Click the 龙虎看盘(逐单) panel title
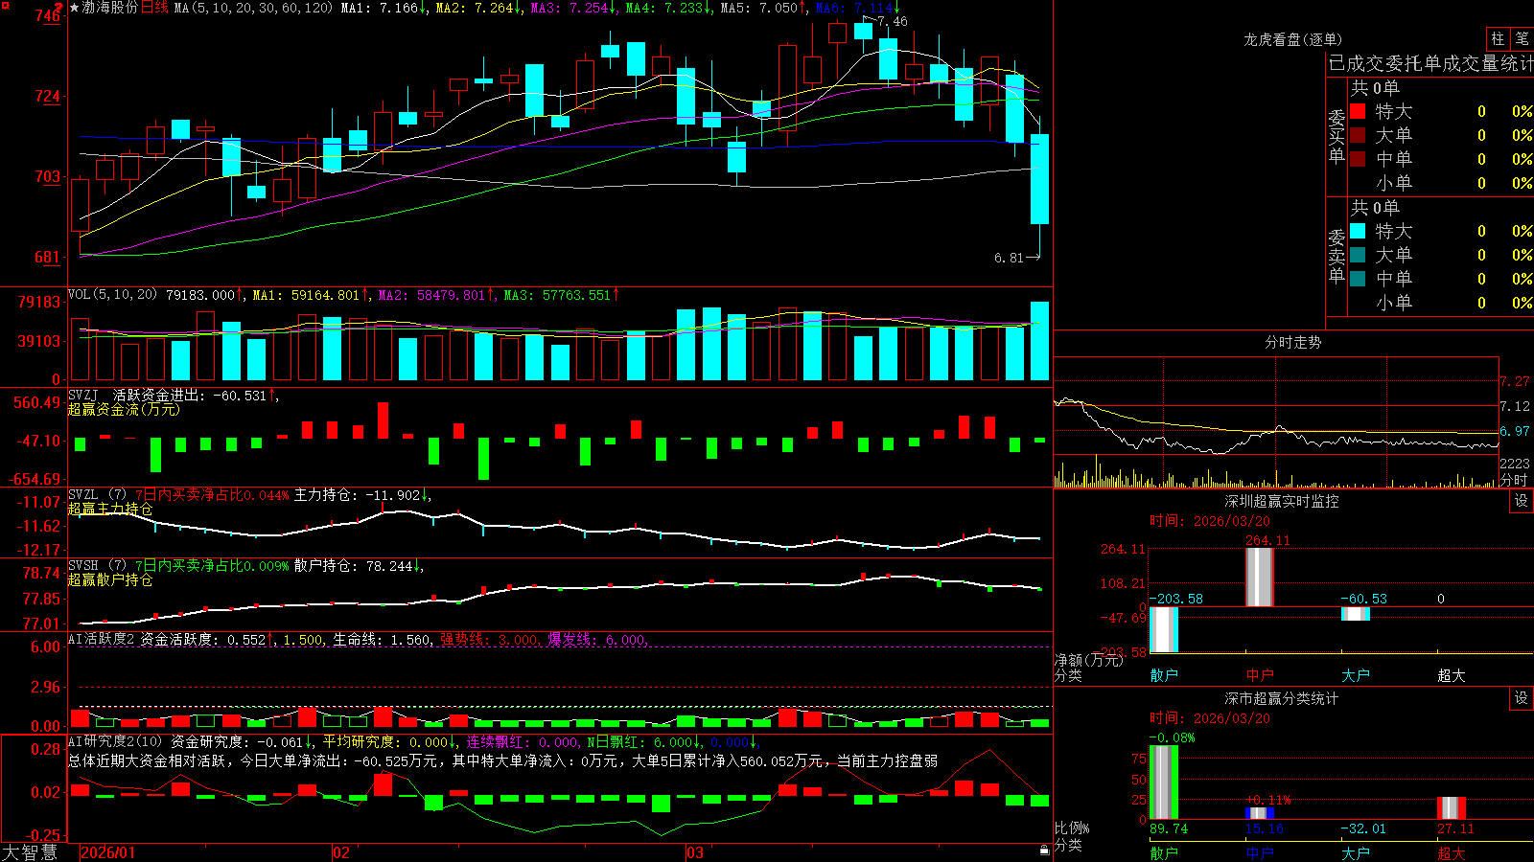This screenshot has height=862, width=1534. (1292, 39)
